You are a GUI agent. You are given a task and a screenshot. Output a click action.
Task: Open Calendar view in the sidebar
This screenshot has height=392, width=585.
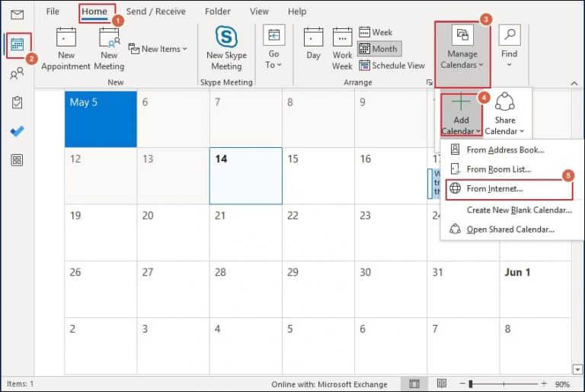(18, 44)
